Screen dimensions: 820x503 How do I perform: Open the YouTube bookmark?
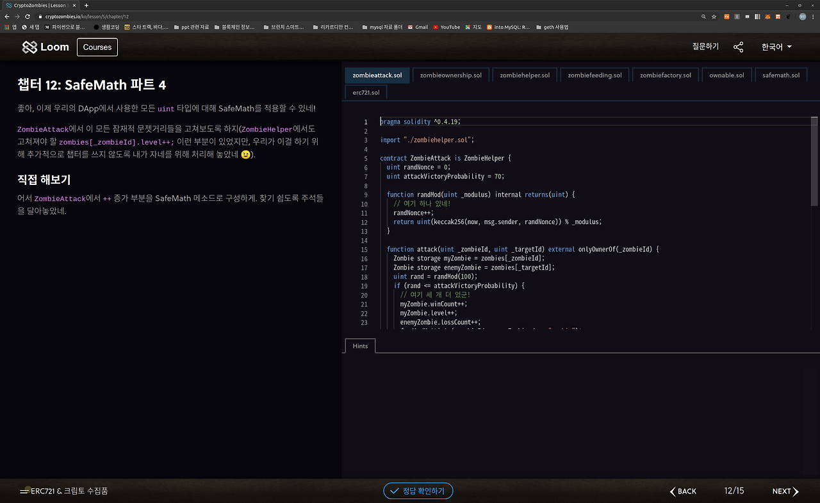[x=447, y=28]
